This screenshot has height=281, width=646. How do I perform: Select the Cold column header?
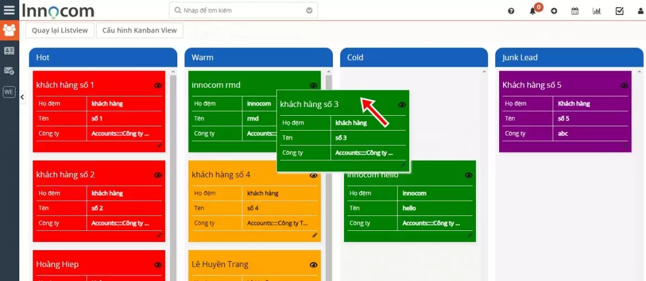tap(414, 57)
